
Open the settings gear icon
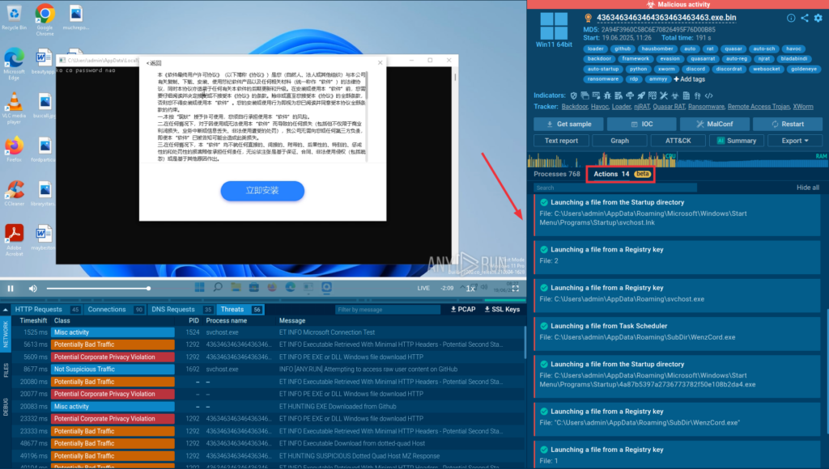pyautogui.click(x=818, y=18)
